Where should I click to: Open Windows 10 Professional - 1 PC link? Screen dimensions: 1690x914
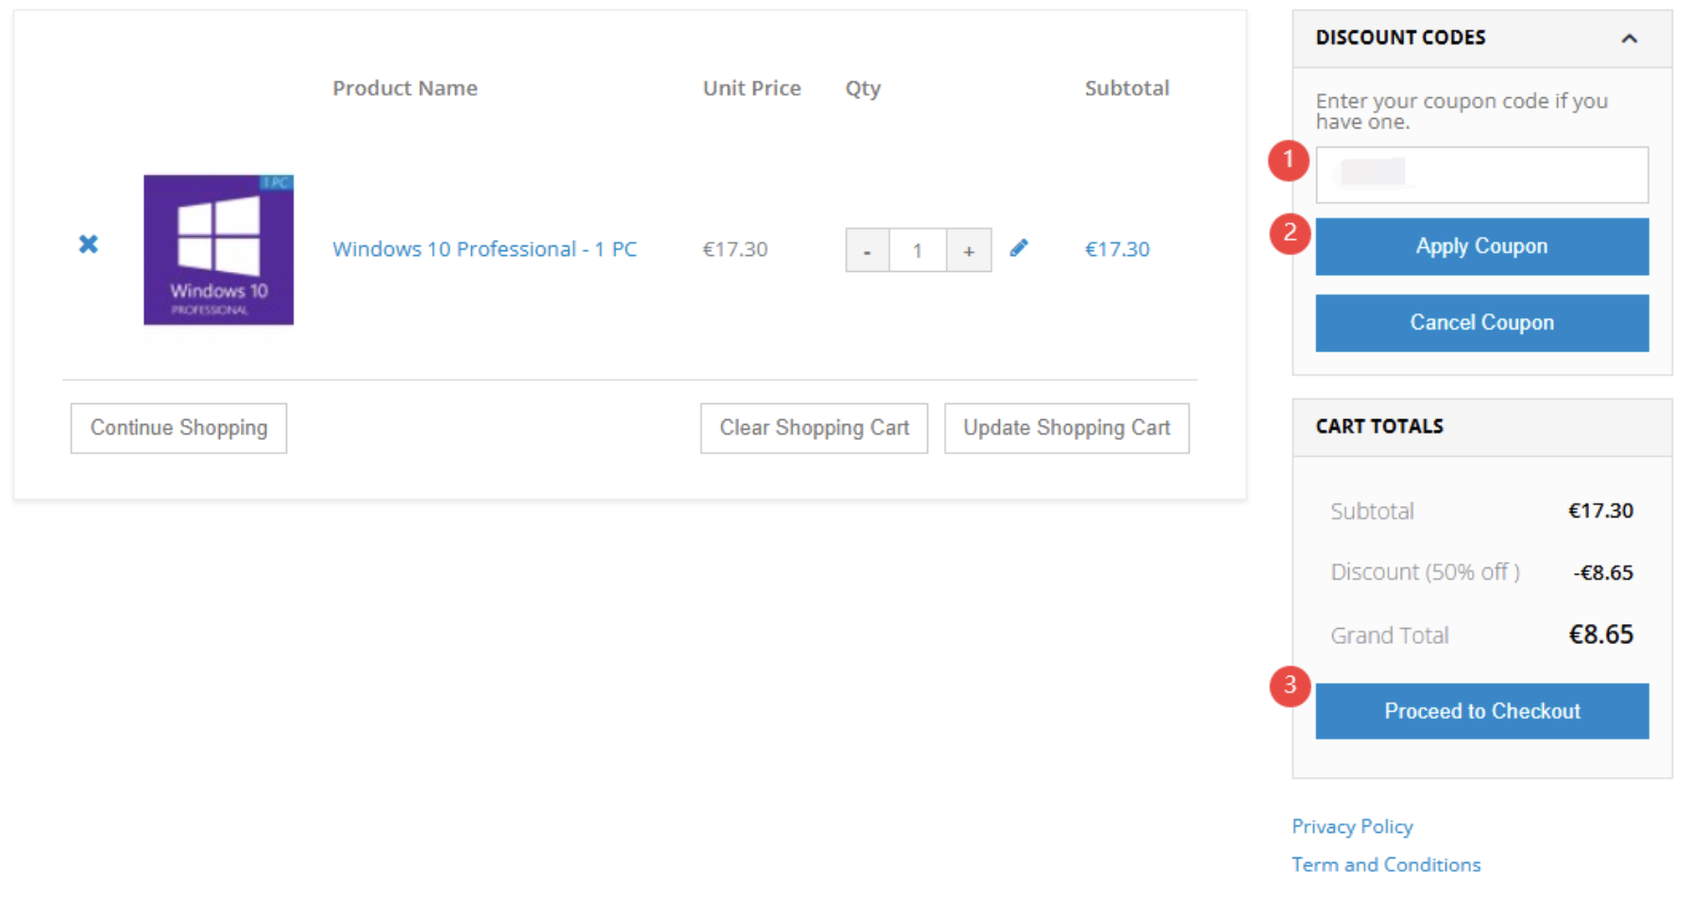click(x=484, y=249)
